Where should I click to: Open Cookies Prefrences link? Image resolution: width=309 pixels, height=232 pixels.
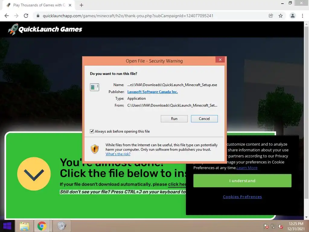[242, 197]
